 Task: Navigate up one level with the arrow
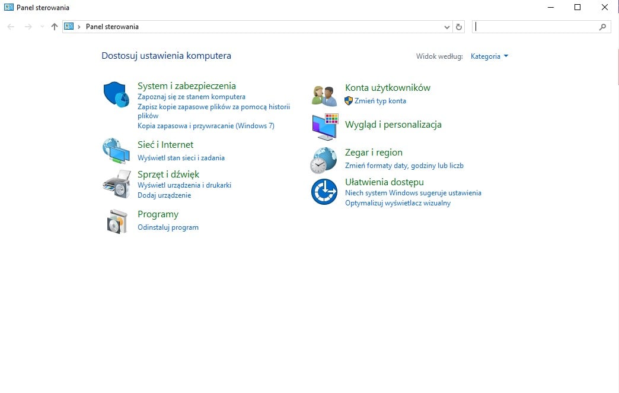pos(54,26)
